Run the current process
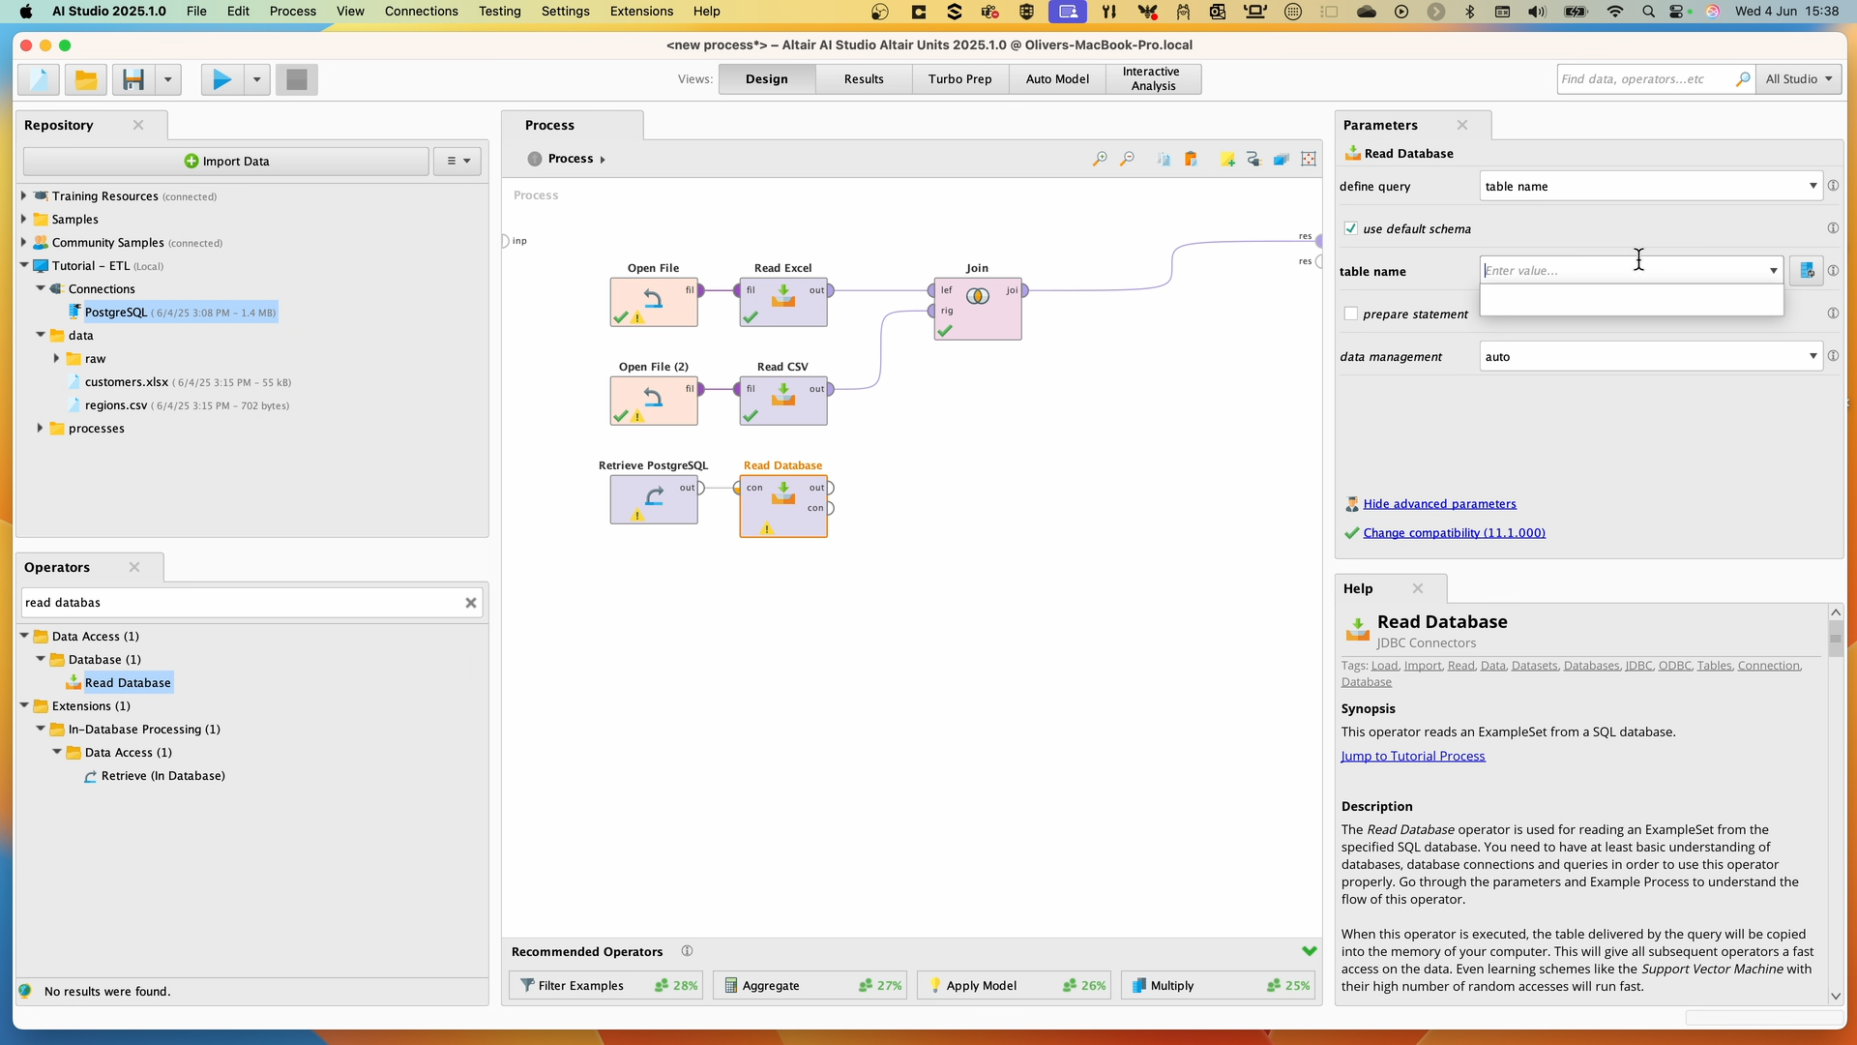The image size is (1857, 1045). 221,79
